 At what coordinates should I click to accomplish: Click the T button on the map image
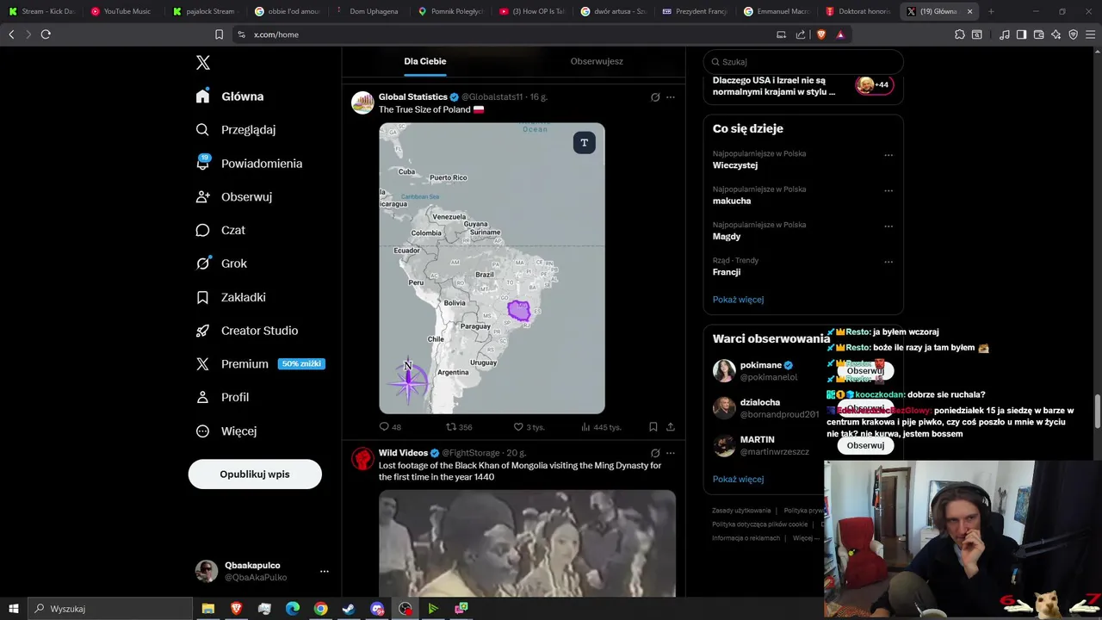(585, 143)
